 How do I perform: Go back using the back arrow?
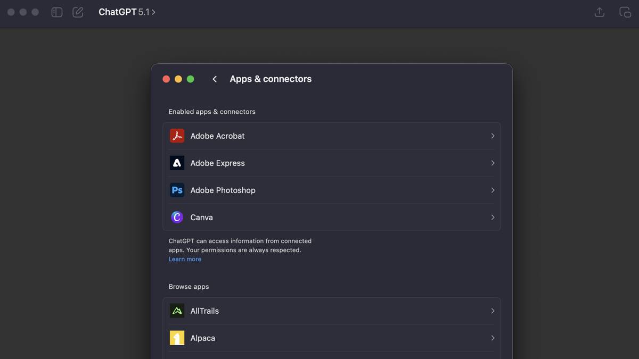[x=215, y=79]
